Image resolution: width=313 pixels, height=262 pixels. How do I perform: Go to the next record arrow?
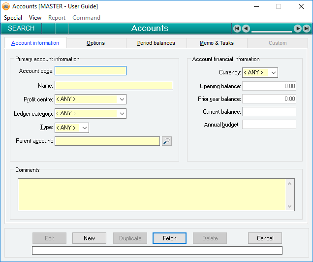click(298, 29)
